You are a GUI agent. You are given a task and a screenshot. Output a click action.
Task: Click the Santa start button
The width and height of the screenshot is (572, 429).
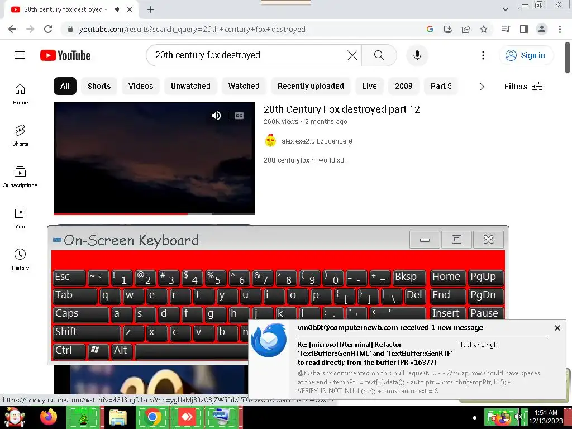pos(14,417)
